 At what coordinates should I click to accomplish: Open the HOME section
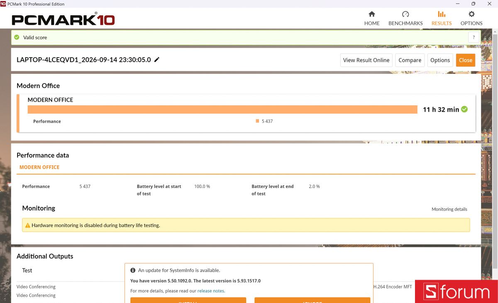click(372, 18)
